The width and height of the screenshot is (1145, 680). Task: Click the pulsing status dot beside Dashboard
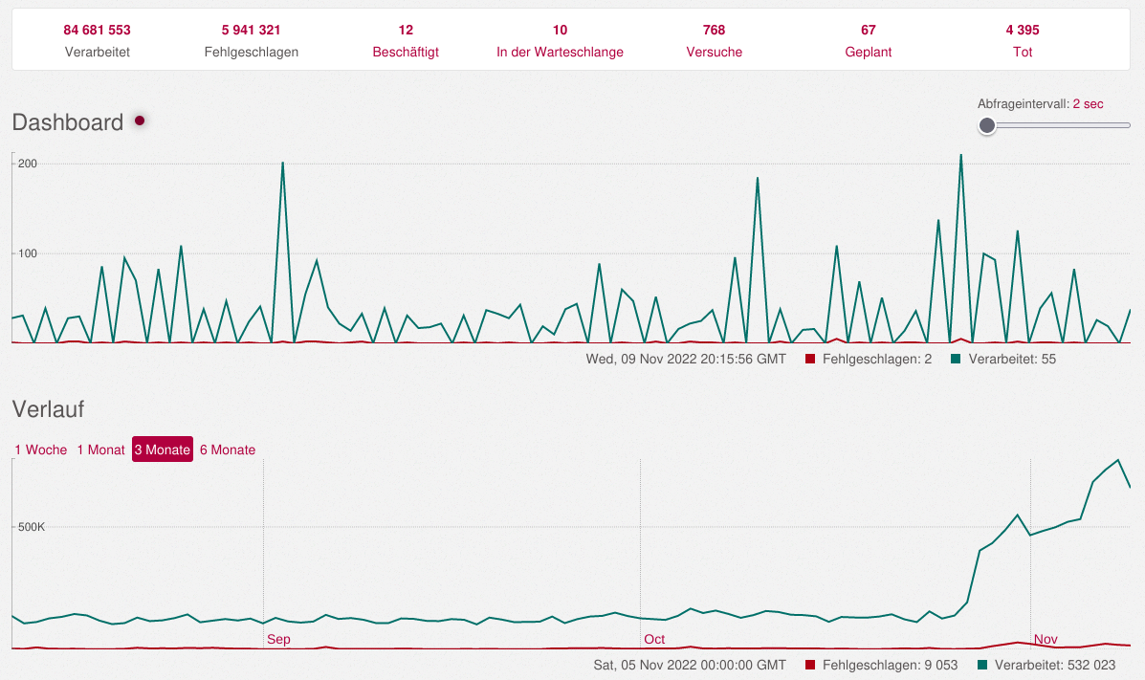click(140, 121)
